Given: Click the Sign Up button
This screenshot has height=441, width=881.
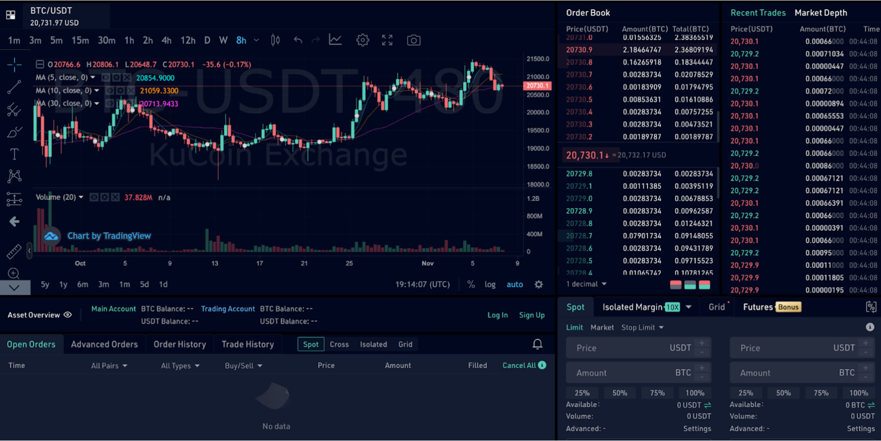Looking at the screenshot, I should pyautogui.click(x=532, y=315).
